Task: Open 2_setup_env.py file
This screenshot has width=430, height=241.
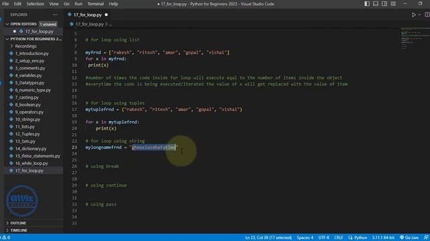Action: [30, 61]
